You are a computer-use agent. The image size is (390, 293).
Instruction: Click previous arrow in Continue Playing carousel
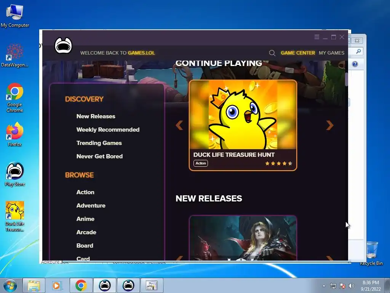(179, 125)
